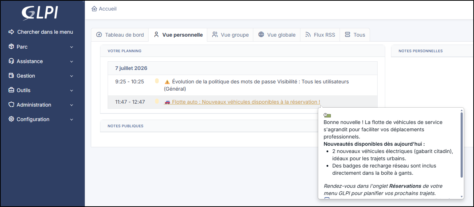The height and width of the screenshot is (207, 474).
Task: Click the Assistance headset icon
Action: click(11, 61)
